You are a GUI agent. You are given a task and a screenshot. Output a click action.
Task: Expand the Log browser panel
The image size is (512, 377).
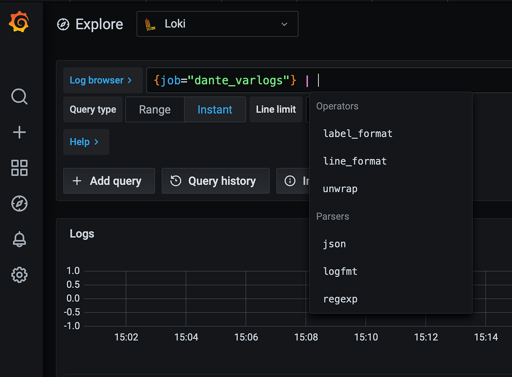coord(102,80)
